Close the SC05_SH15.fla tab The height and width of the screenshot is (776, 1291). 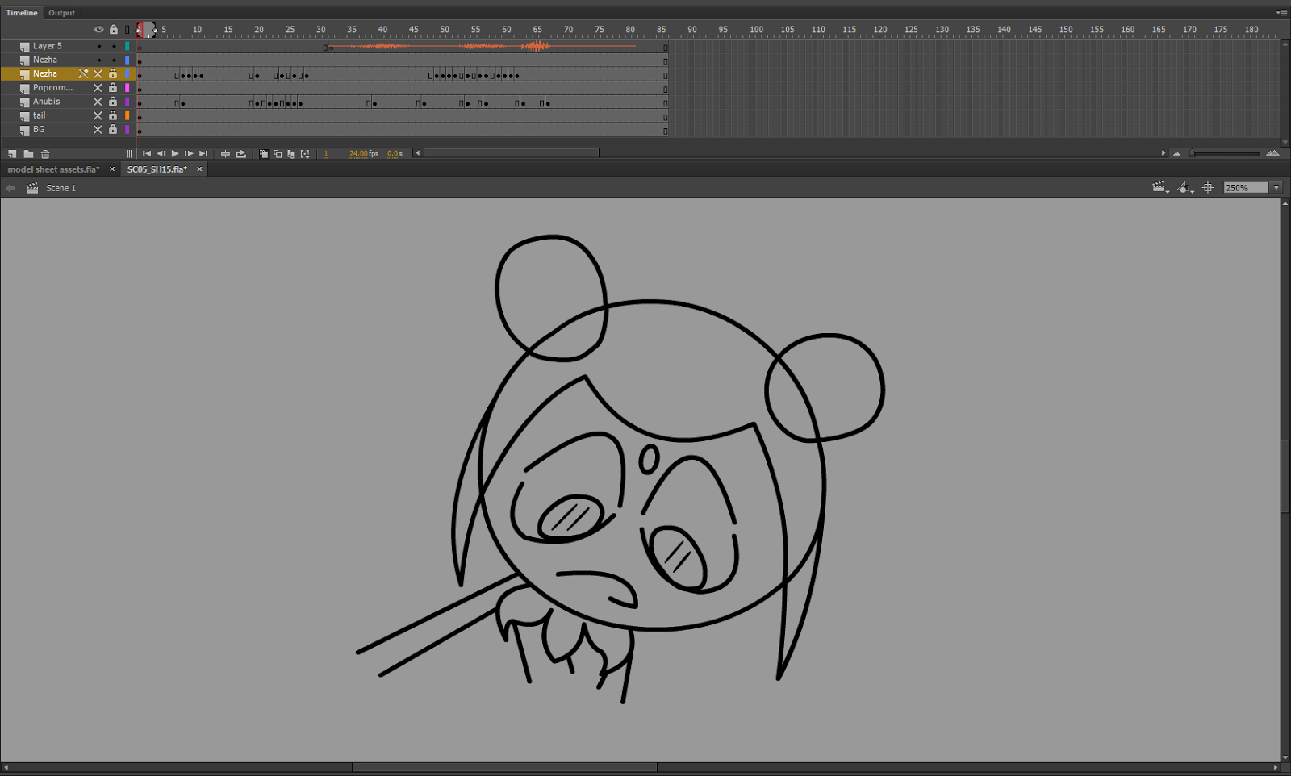(x=199, y=169)
